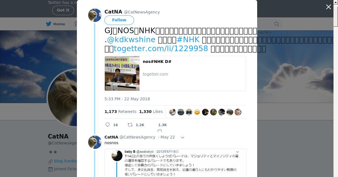Open the togetter.com/li/1229958 link
The height and width of the screenshot is (177, 338).
(161, 49)
